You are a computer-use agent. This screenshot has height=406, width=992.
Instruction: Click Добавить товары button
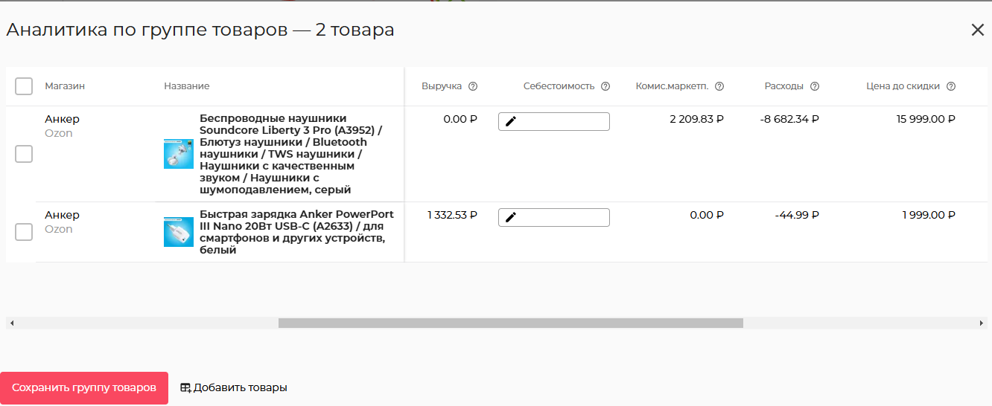[234, 388]
